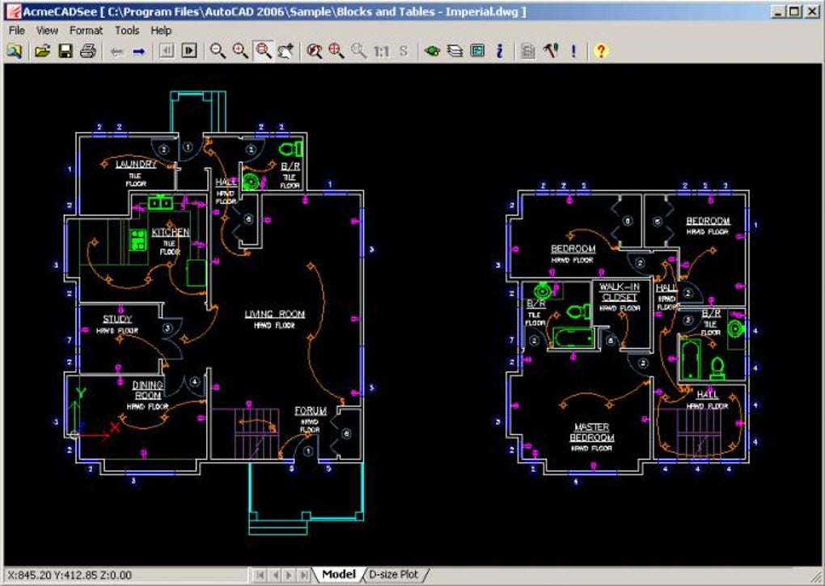Click the first-layout tab navigation arrow
This screenshot has height=586, width=825.
(x=260, y=575)
